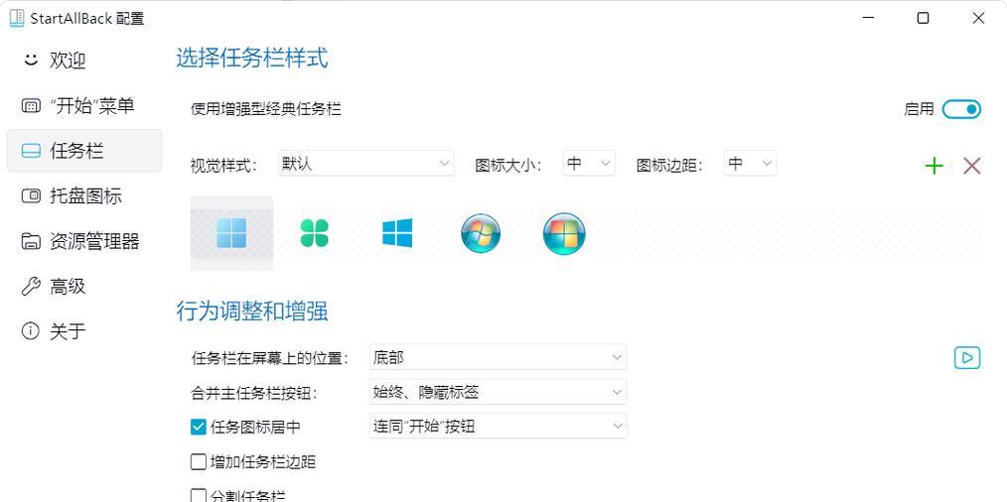Remove start button image with red X
The height and width of the screenshot is (502, 1007).
click(971, 167)
